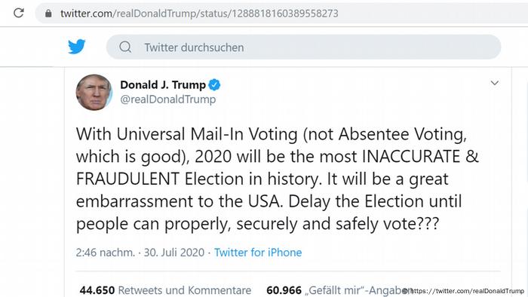Focus the 'Twitter durchsuchen' search field
Screen dimensions: 528x297
(x=303, y=47)
